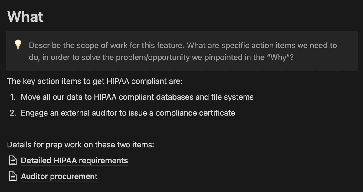Screen dimensions: 363x192
Task: Open the Auditor procurement page link
Action: [x=59, y=176]
